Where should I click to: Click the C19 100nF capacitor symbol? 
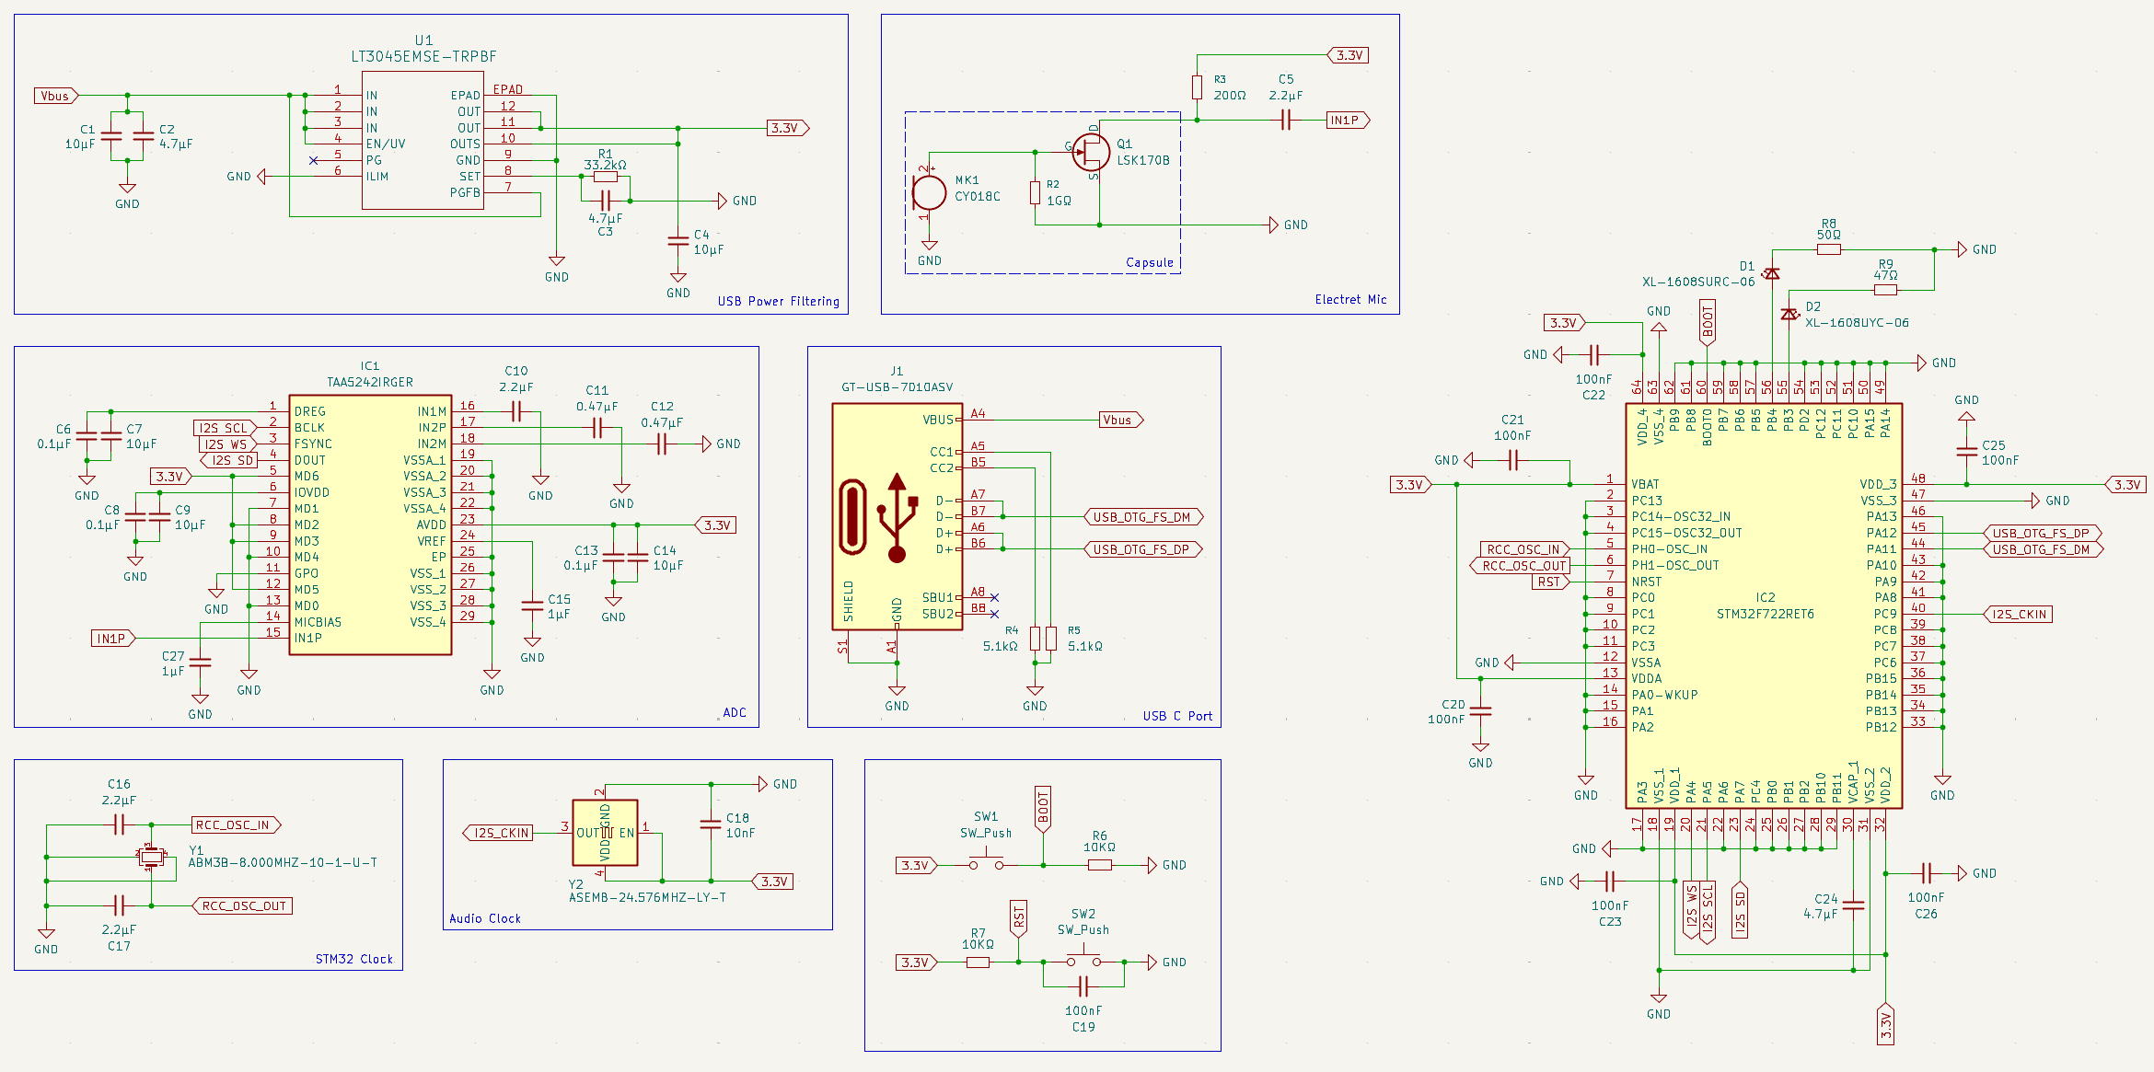[x=1083, y=986]
